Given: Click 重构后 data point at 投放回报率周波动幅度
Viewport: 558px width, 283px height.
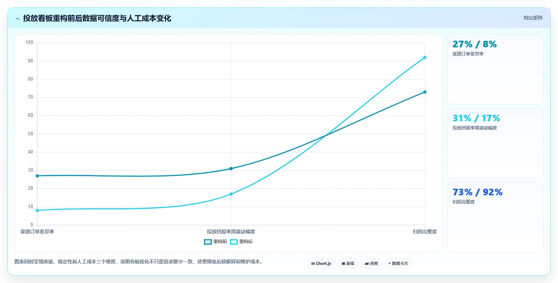Looking at the screenshot, I should point(231,194).
